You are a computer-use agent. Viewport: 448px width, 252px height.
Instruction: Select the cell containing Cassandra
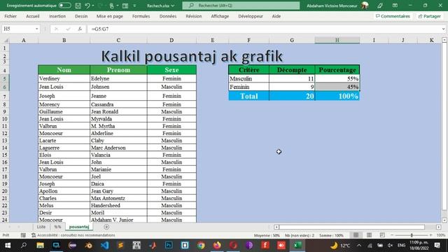pyautogui.click(x=118, y=104)
